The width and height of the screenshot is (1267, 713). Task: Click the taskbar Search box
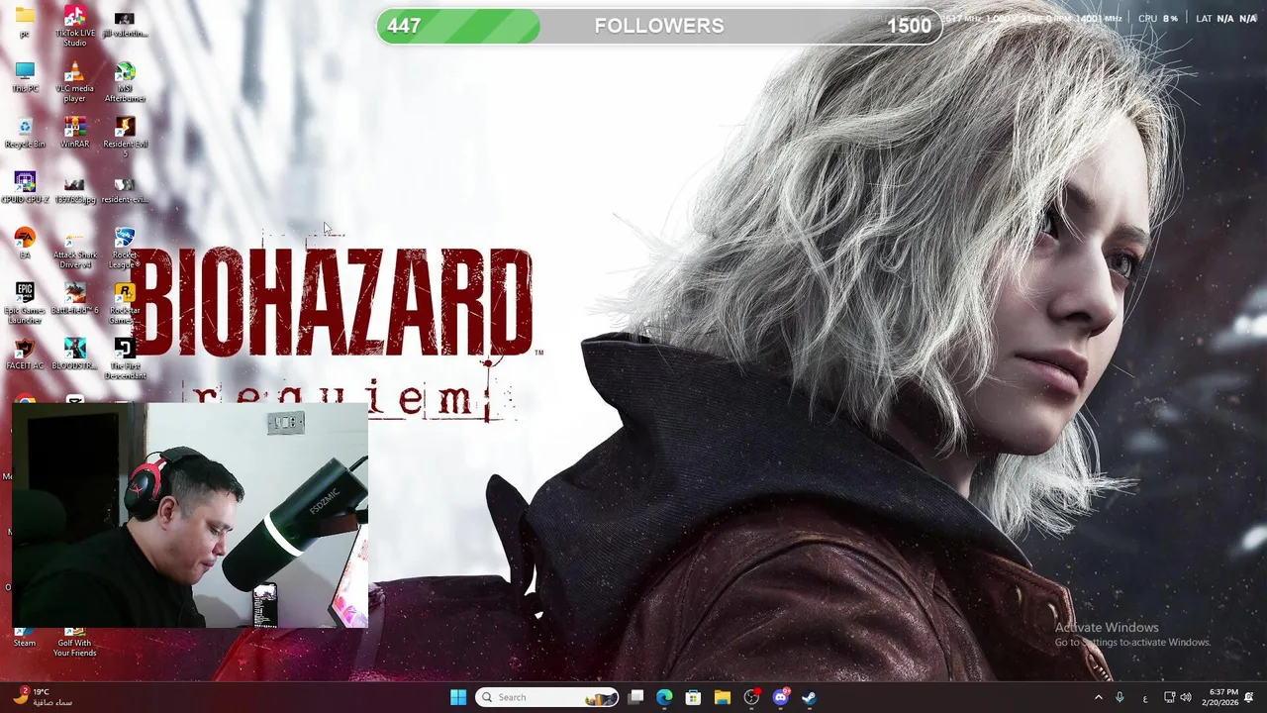point(547,697)
